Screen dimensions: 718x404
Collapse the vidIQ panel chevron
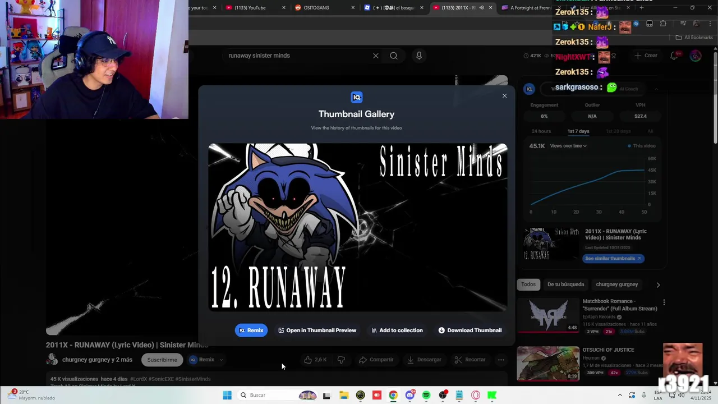pos(656,89)
